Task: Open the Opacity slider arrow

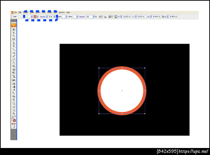Action: pos(94,17)
